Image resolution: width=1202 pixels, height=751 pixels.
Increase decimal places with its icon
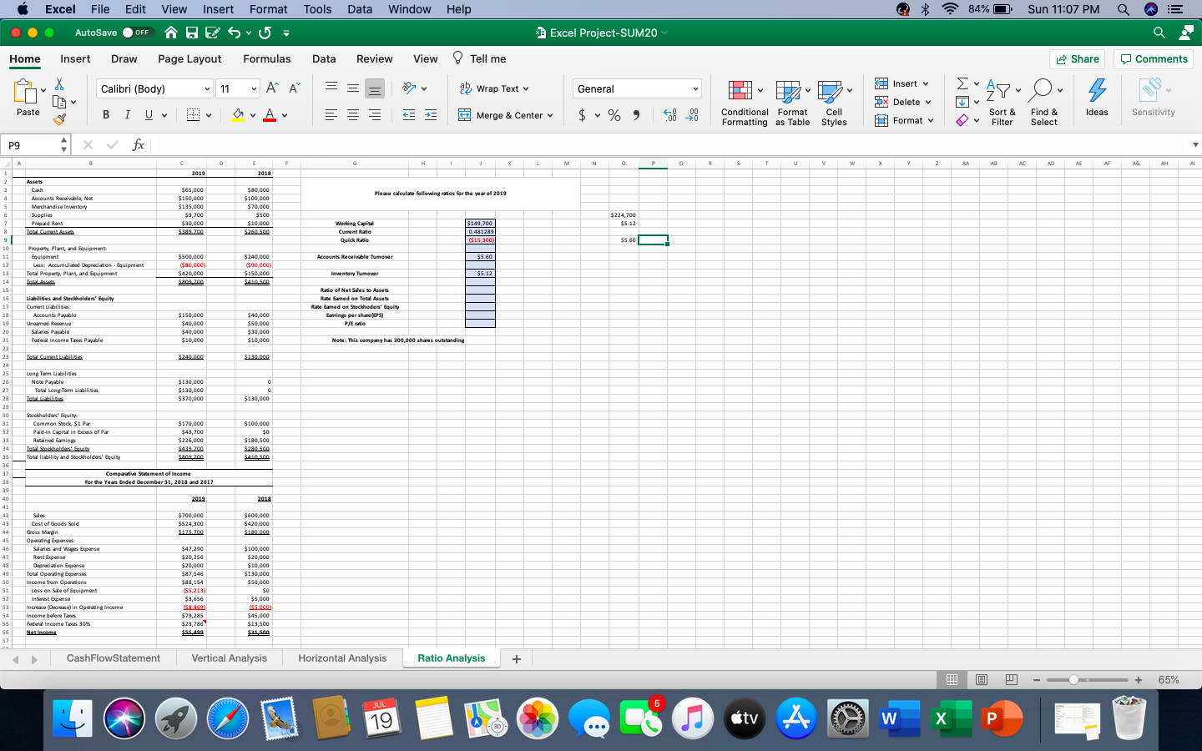(x=668, y=115)
